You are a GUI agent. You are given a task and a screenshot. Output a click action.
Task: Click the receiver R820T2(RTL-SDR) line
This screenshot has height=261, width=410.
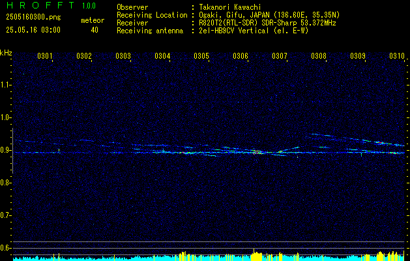(x=267, y=23)
